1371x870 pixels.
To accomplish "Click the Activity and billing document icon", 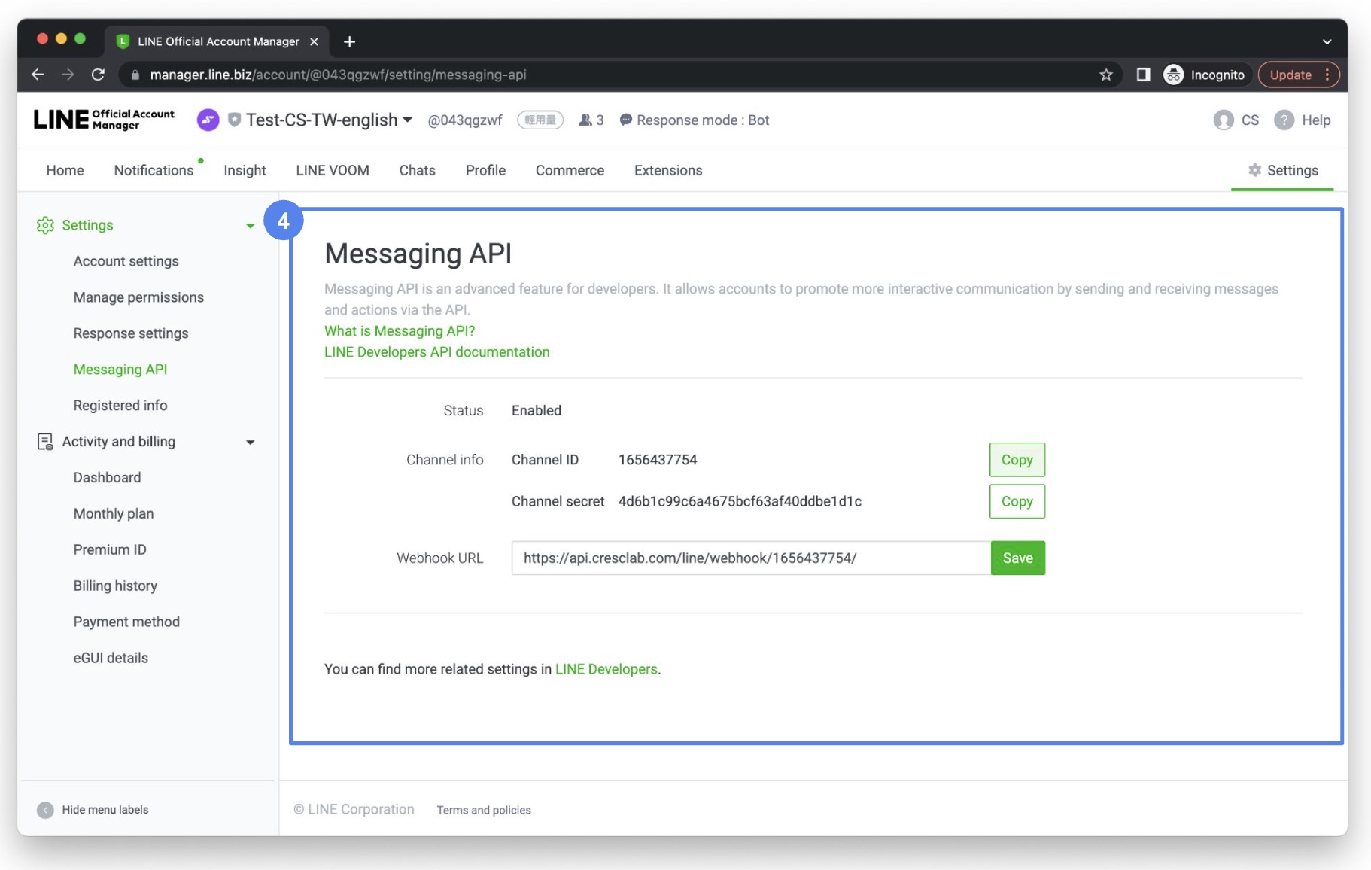I will pyautogui.click(x=44, y=441).
